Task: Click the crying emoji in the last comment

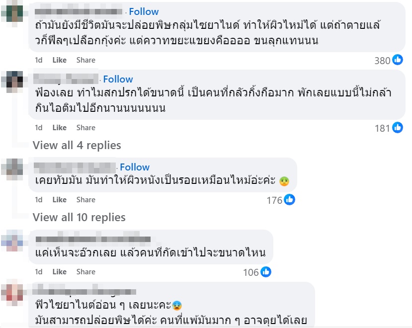Action: [177, 306]
